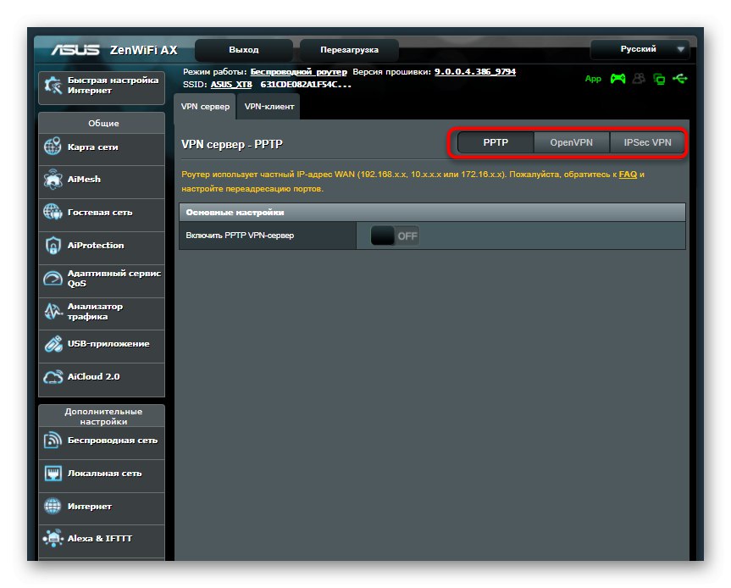
Task: Switch to the VPN-клиент tab
Action: click(x=269, y=106)
